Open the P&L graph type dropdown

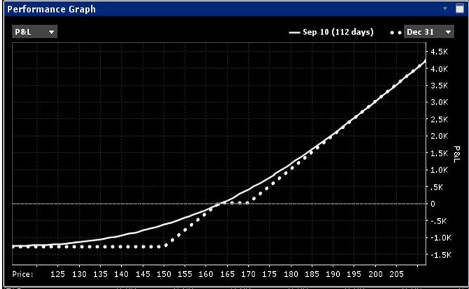34,32
